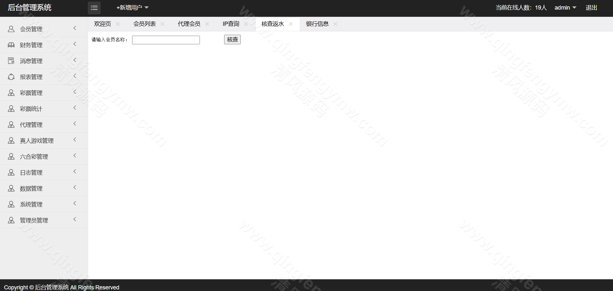Viewport: 613px width, 291px height.
Task: Click the 会员管理 user icon
Action: pyautogui.click(x=11, y=29)
